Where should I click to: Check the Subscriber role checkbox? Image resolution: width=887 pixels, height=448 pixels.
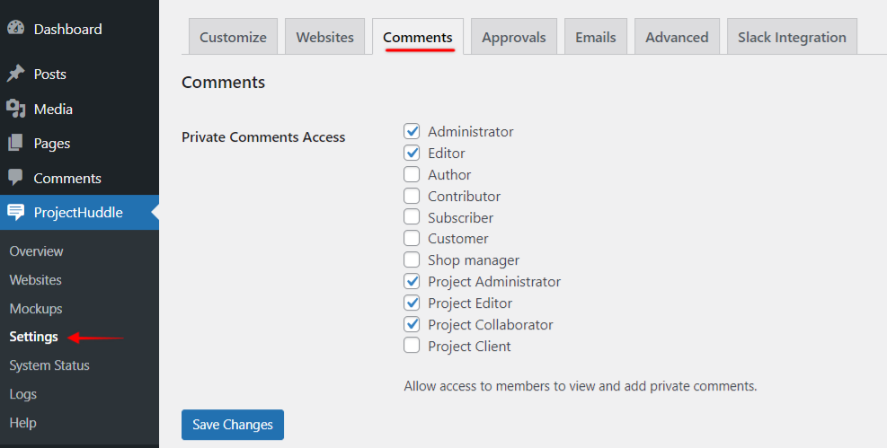pyautogui.click(x=412, y=217)
